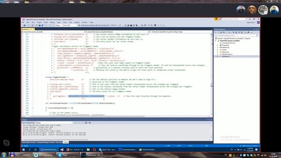
Task: Open the File menu
Action: click(x=23, y=22)
